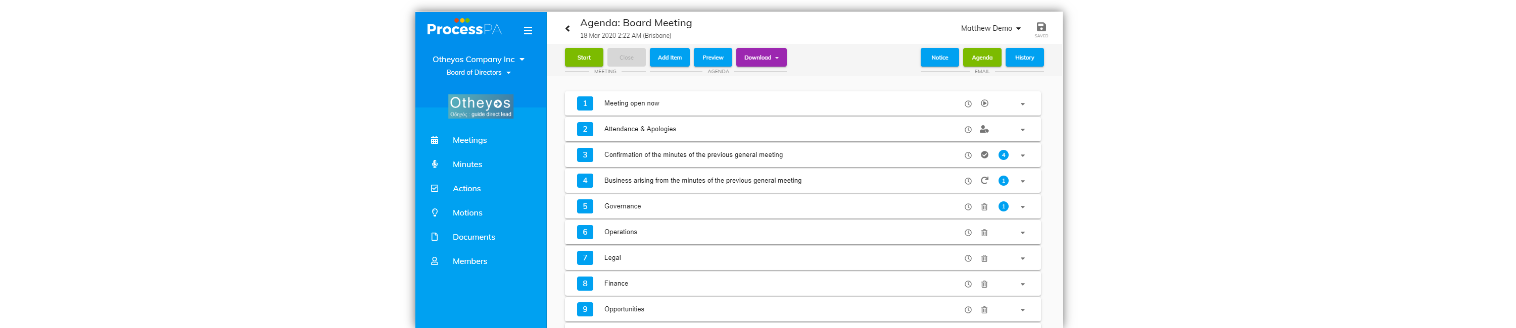Click the attendance person icon on item 2
The width and height of the screenshot is (1516, 328).
(984, 129)
